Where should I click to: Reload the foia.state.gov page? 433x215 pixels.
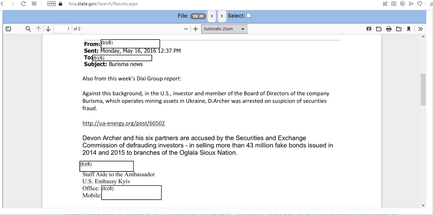(x=24, y=4)
